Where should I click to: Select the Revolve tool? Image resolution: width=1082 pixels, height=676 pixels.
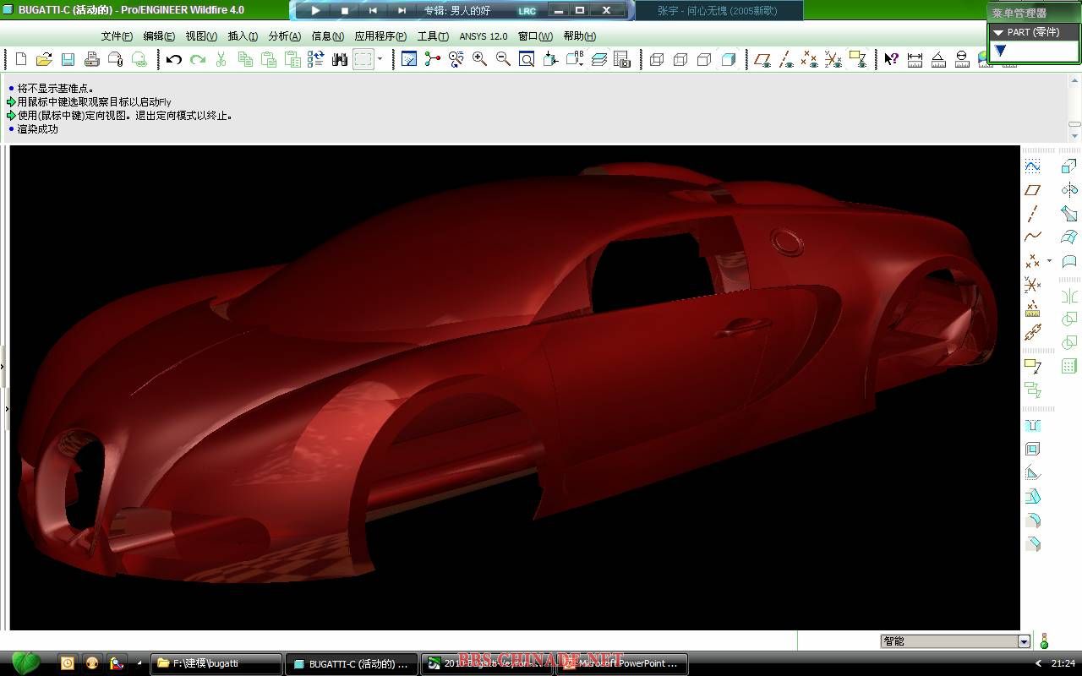pos(1069,190)
